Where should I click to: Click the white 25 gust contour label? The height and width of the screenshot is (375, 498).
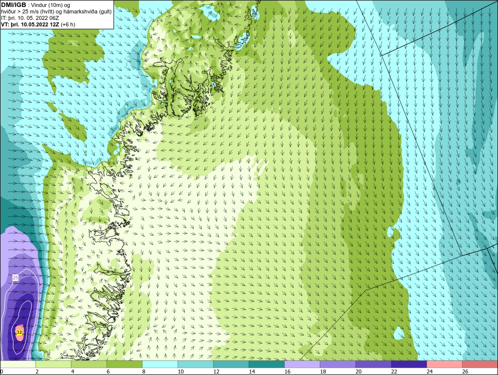tap(15, 278)
